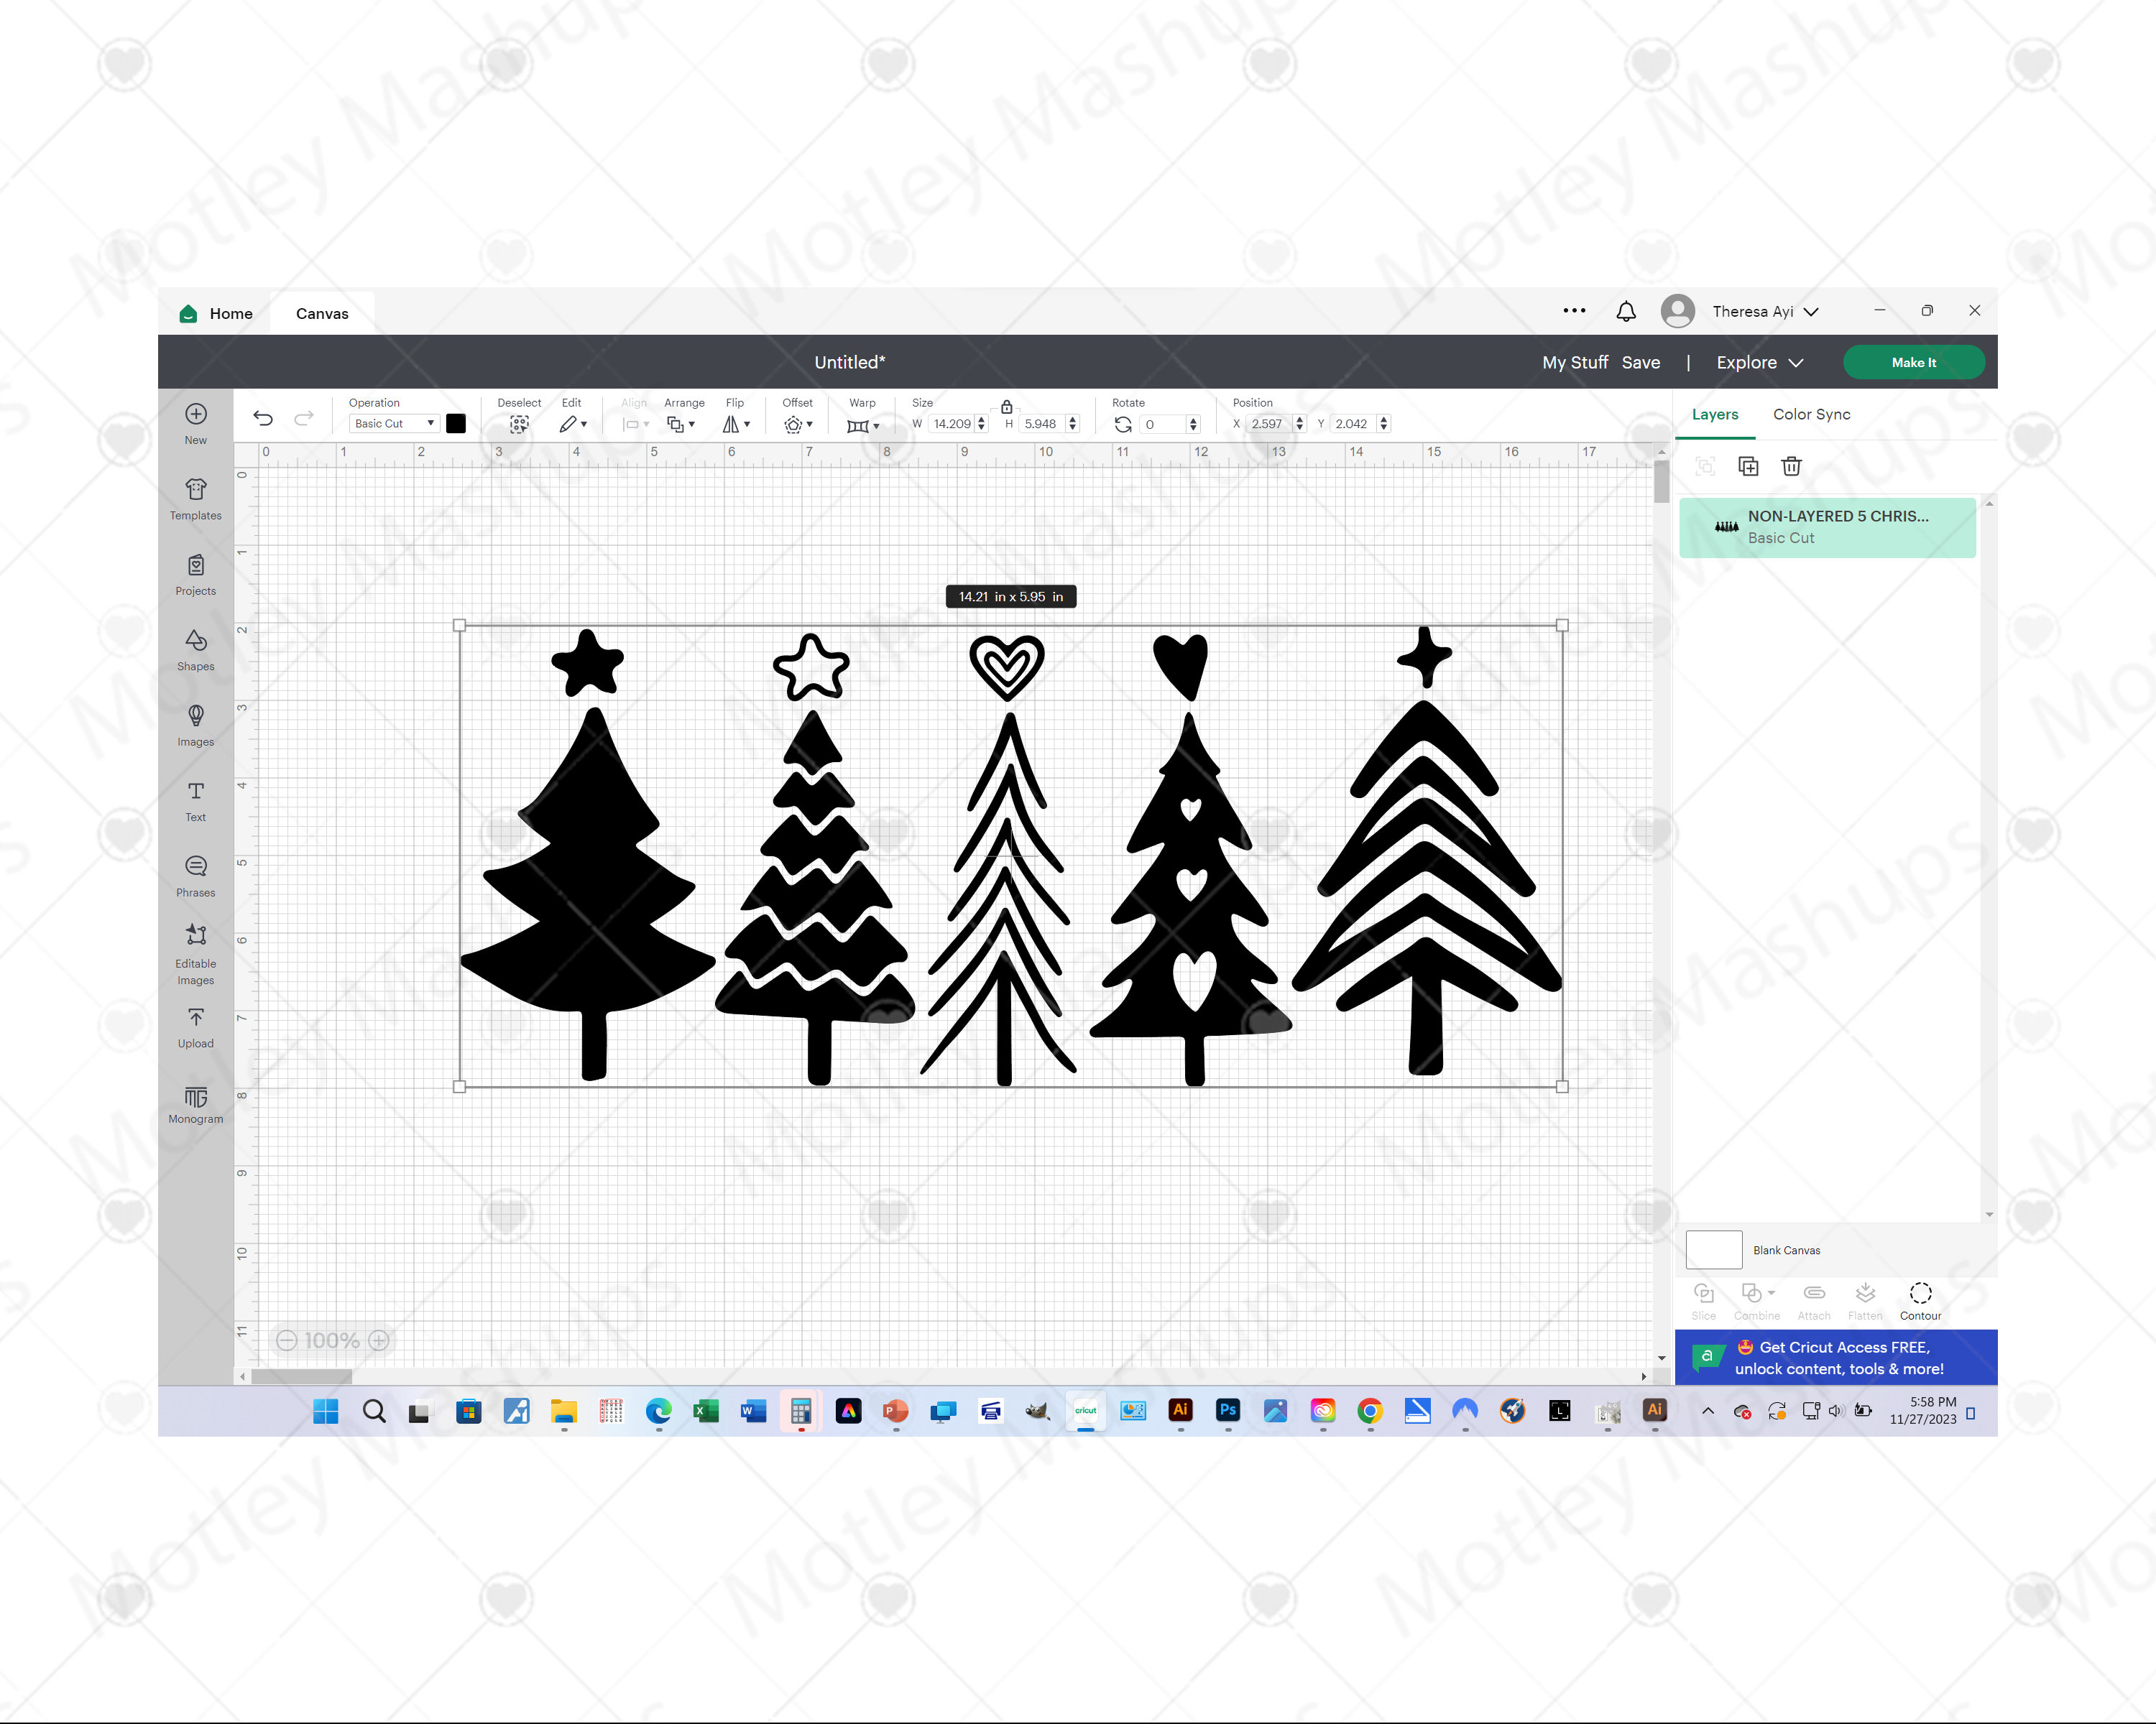Toggle the notification bell
The width and height of the screenshot is (2156, 1724).
[1625, 311]
